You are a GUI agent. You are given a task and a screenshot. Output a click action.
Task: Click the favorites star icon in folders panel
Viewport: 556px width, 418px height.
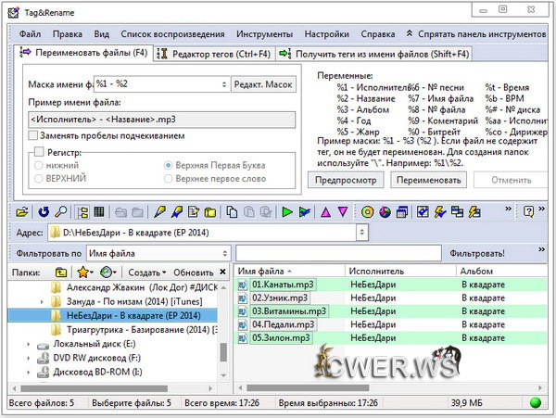pos(84,272)
